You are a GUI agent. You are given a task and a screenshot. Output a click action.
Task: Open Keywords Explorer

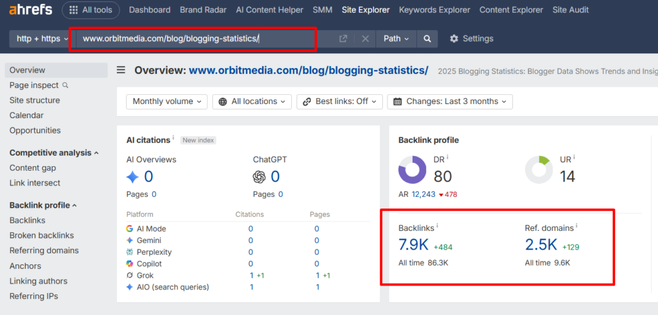(434, 10)
